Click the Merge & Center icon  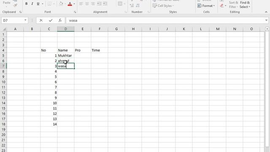click(120, 4)
